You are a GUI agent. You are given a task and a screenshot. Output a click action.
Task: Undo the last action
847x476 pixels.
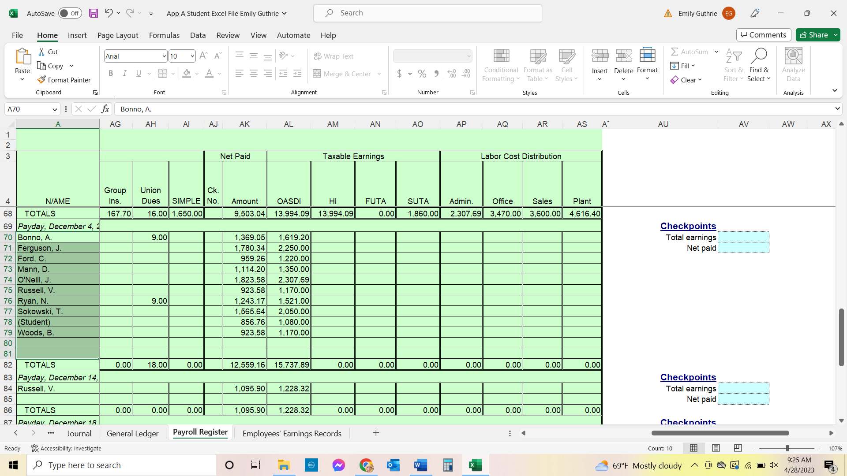[108, 13]
